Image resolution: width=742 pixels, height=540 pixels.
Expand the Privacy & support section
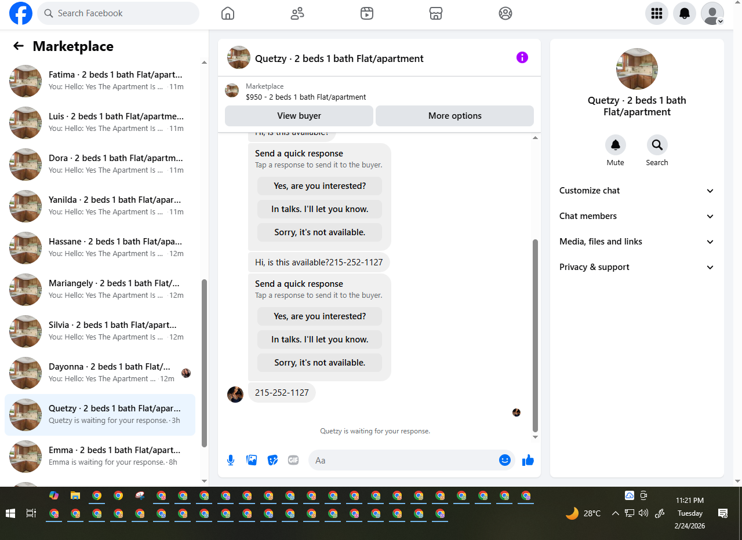[637, 267]
